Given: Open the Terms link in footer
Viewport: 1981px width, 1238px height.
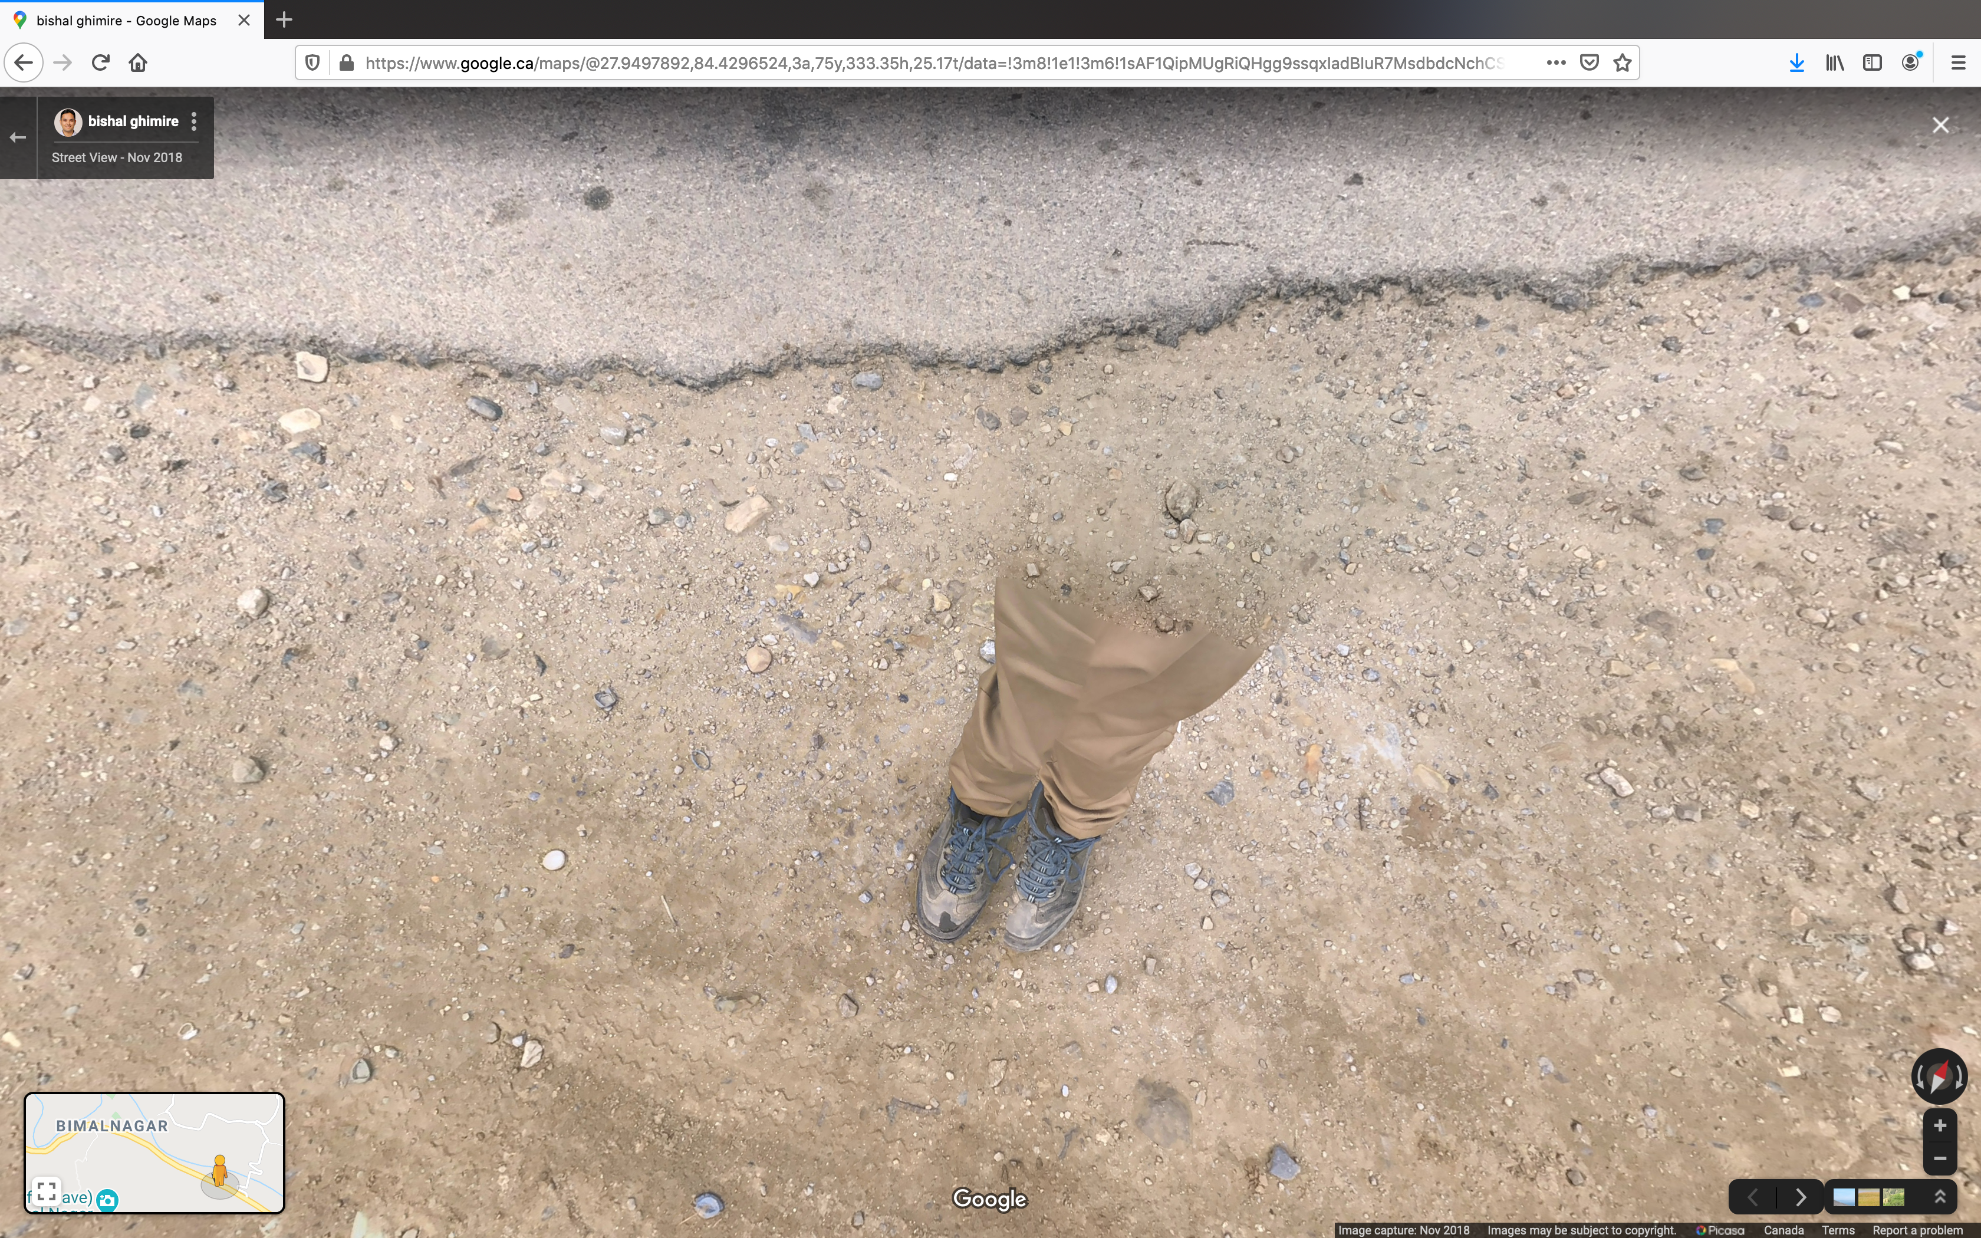Looking at the screenshot, I should [x=1838, y=1230].
